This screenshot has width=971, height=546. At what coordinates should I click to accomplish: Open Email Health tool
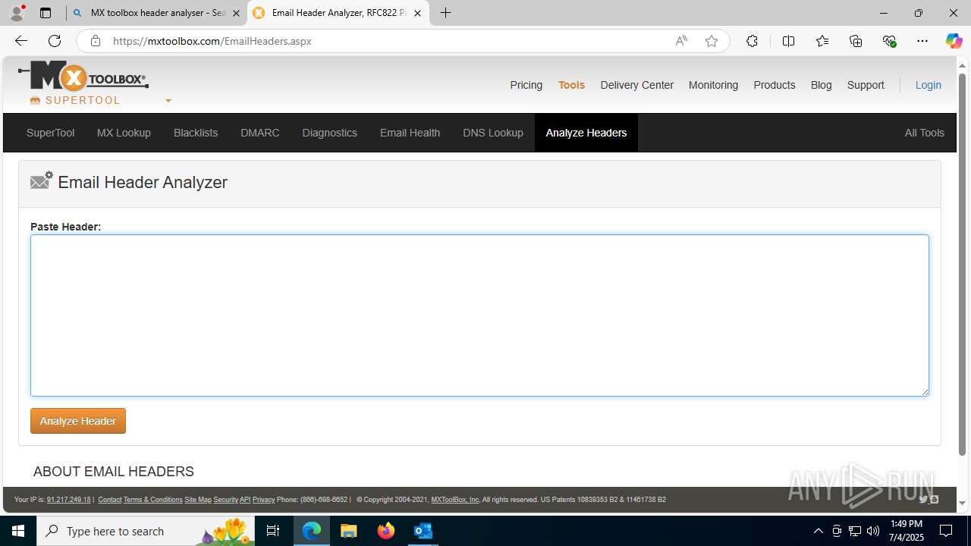[x=410, y=133]
